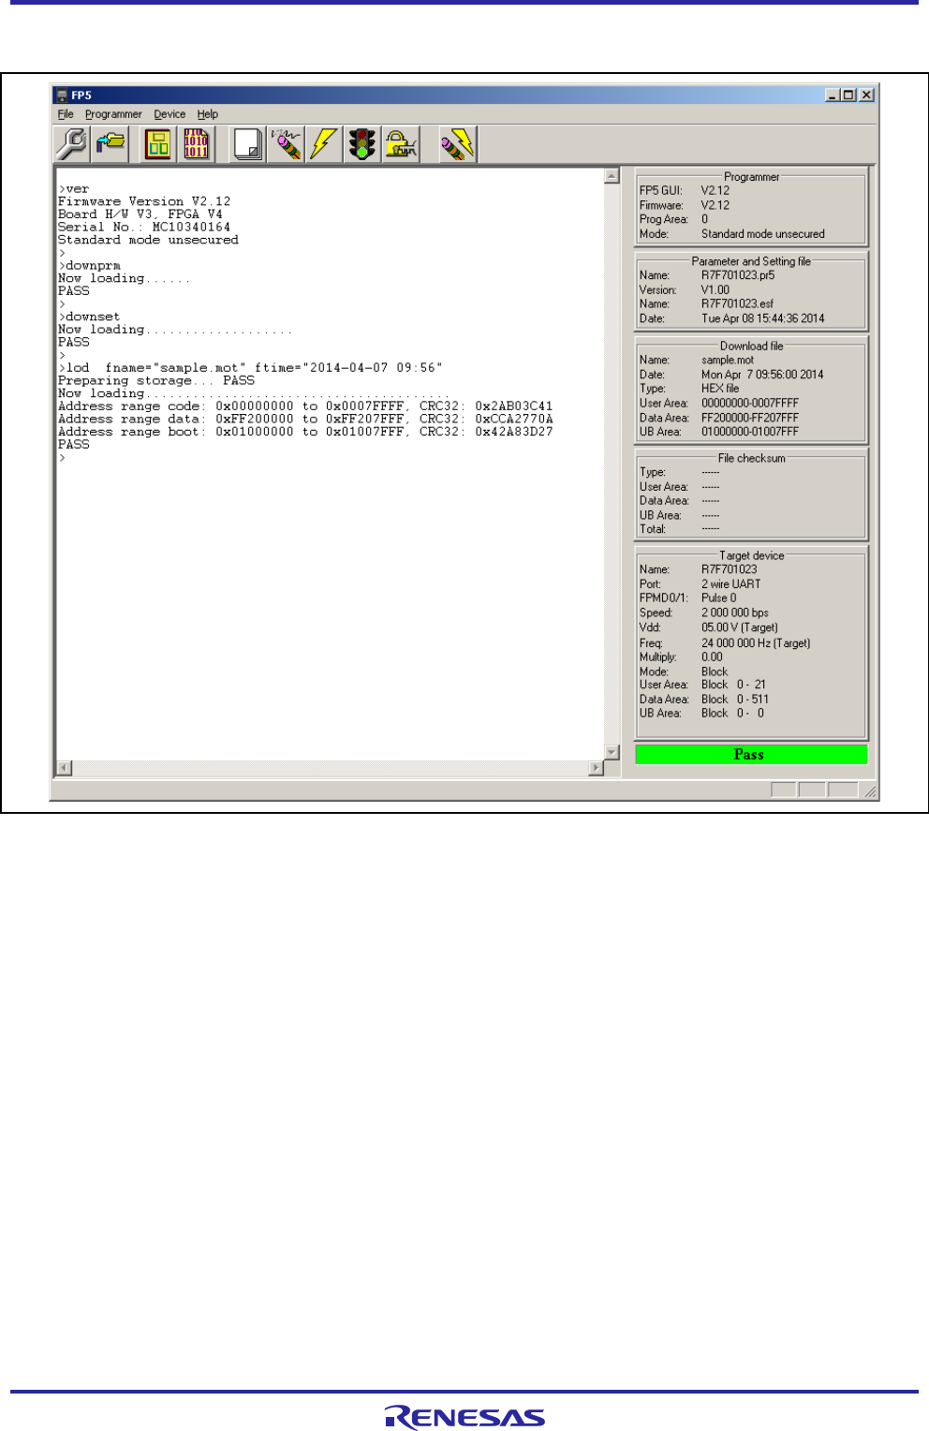Click 'Tue Apr 08 15:44:36 2014' date

[763, 318]
